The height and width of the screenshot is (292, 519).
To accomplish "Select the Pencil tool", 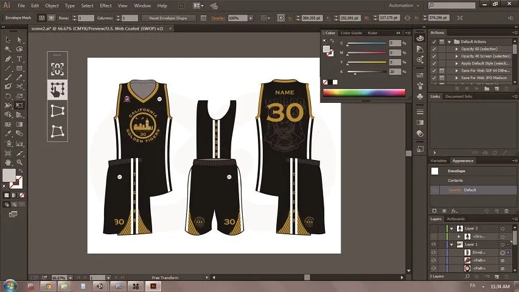I will tap(19, 77).
